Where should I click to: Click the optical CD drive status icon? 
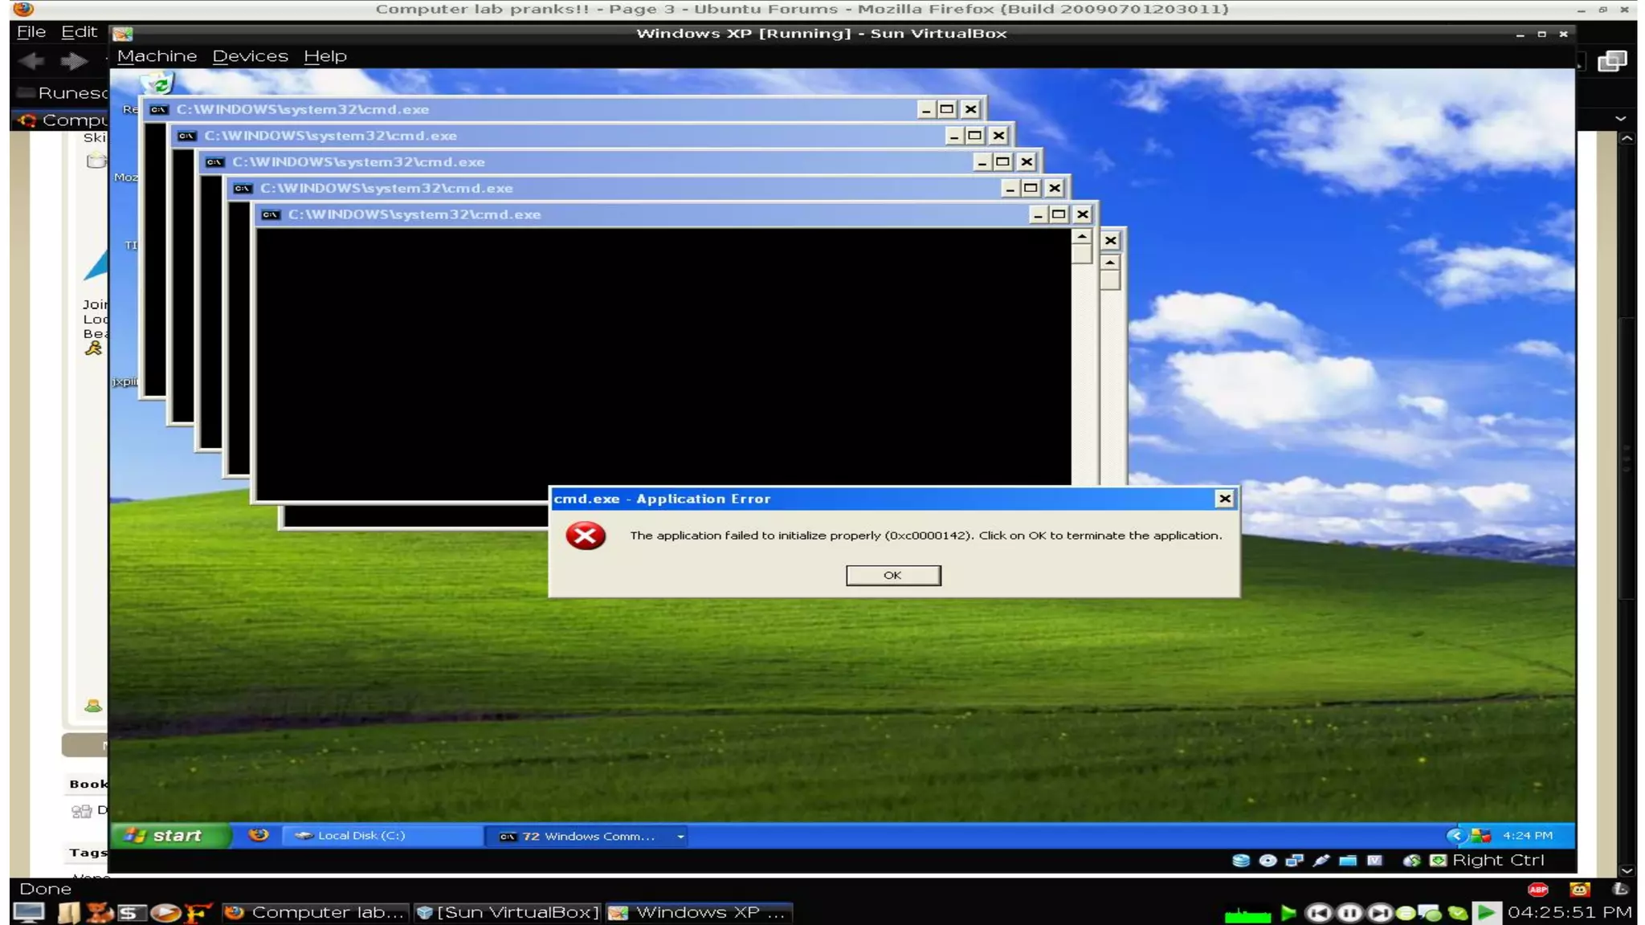pos(1267,860)
